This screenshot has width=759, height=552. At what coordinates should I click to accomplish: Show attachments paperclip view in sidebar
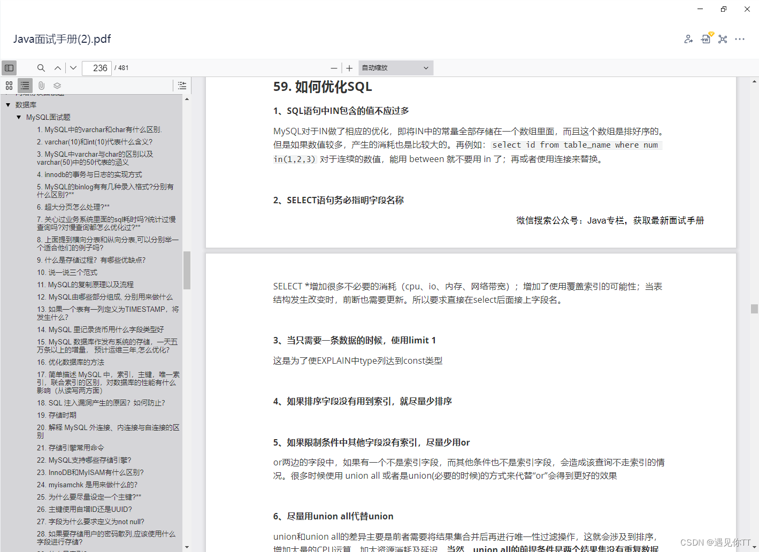[41, 86]
